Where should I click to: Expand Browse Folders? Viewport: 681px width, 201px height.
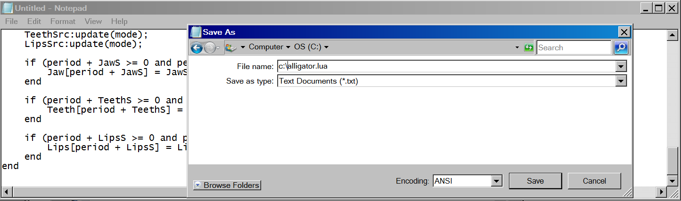tap(227, 185)
